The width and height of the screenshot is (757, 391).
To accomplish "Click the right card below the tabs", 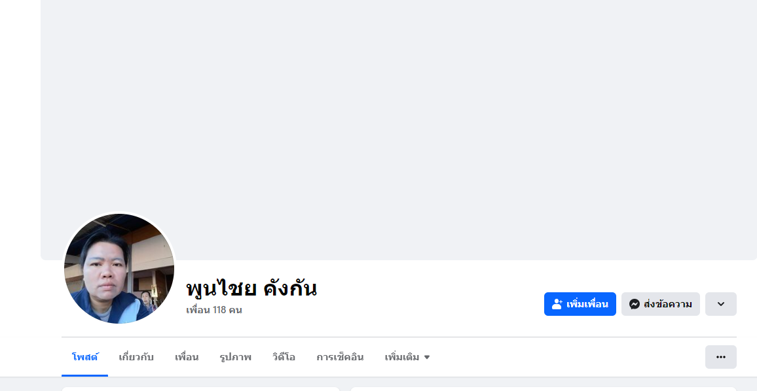I will click(543, 388).
